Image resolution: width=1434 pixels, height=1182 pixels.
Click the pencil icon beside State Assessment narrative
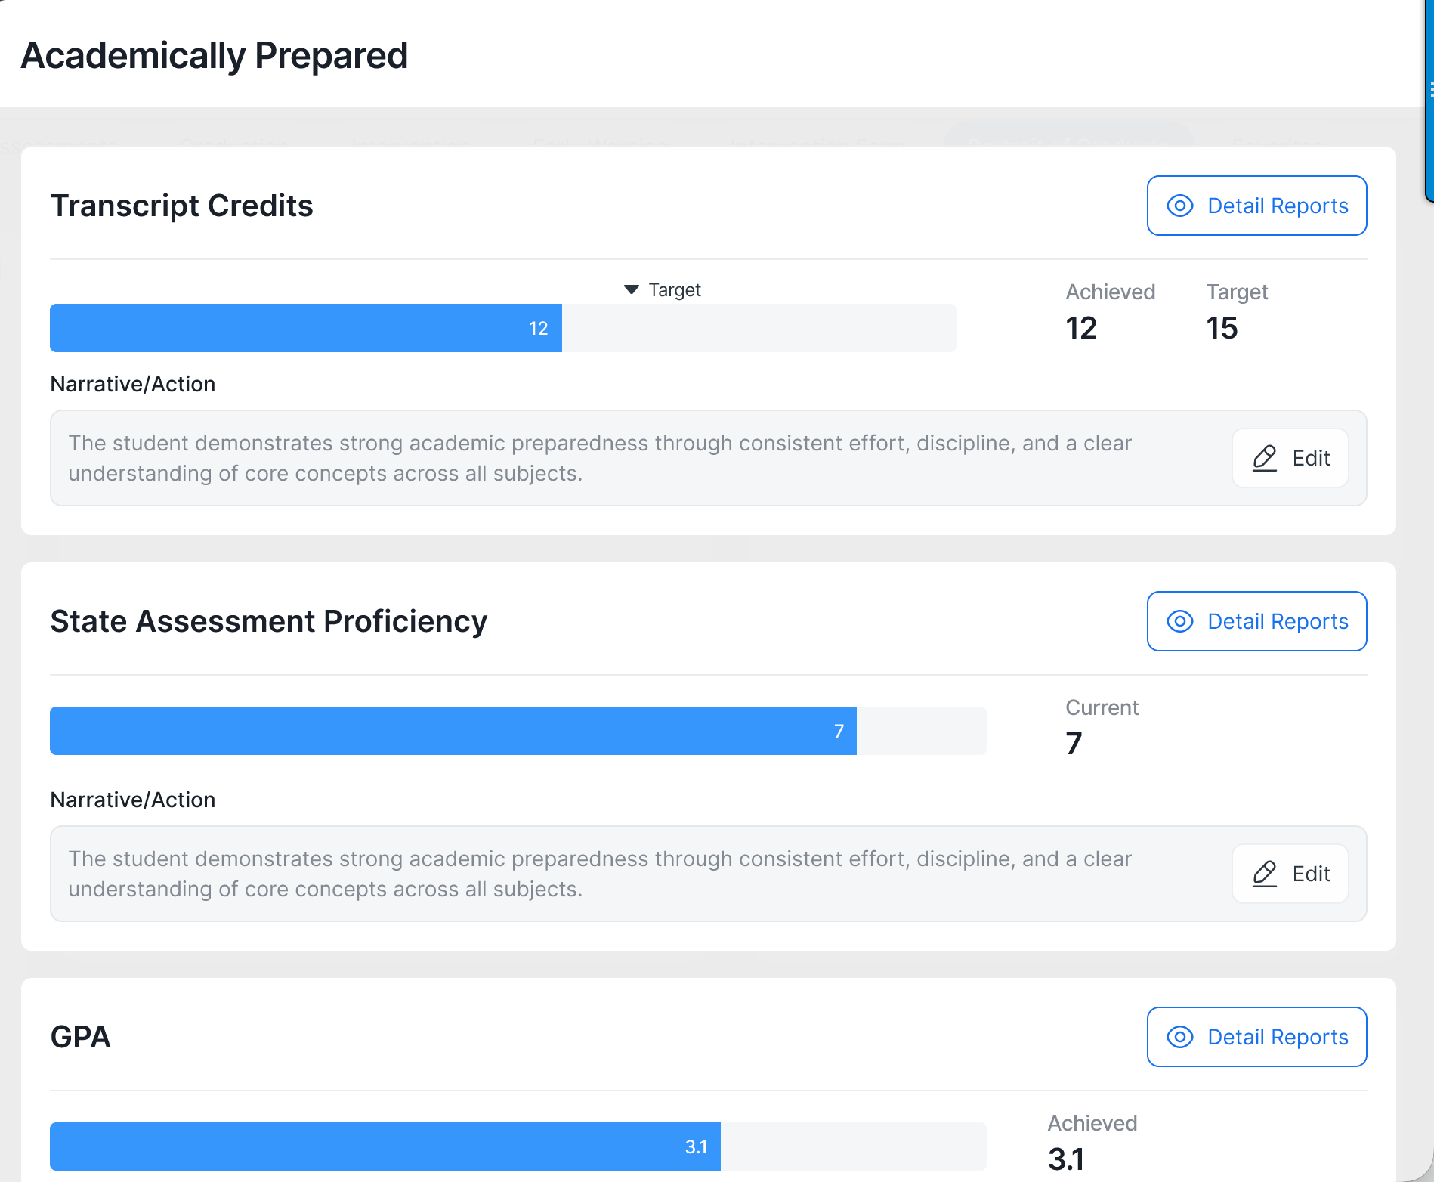(x=1263, y=874)
